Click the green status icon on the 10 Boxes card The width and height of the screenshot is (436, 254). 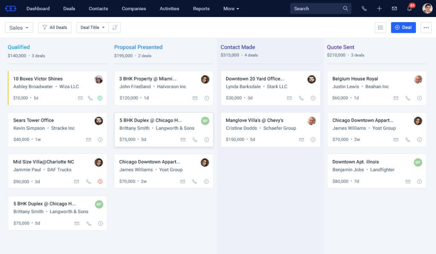(100, 98)
